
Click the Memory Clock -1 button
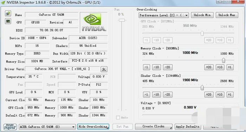[147, 67]
